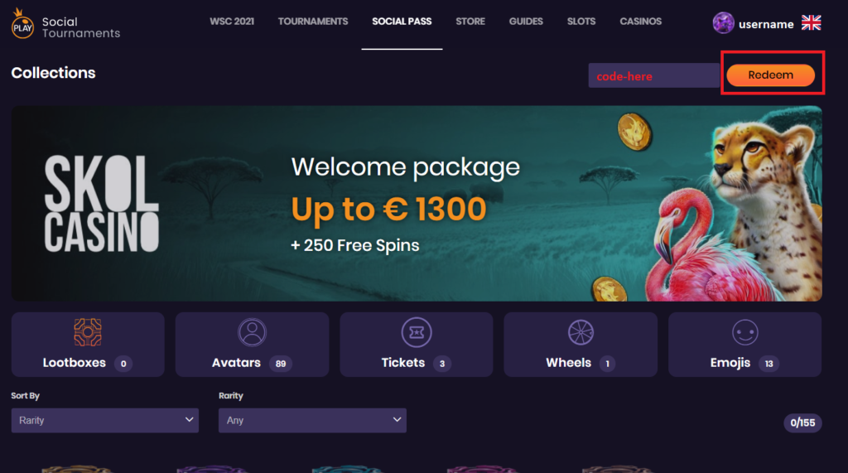Open the WSC 2021 page
The height and width of the screenshot is (473, 848).
tap(232, 22)
